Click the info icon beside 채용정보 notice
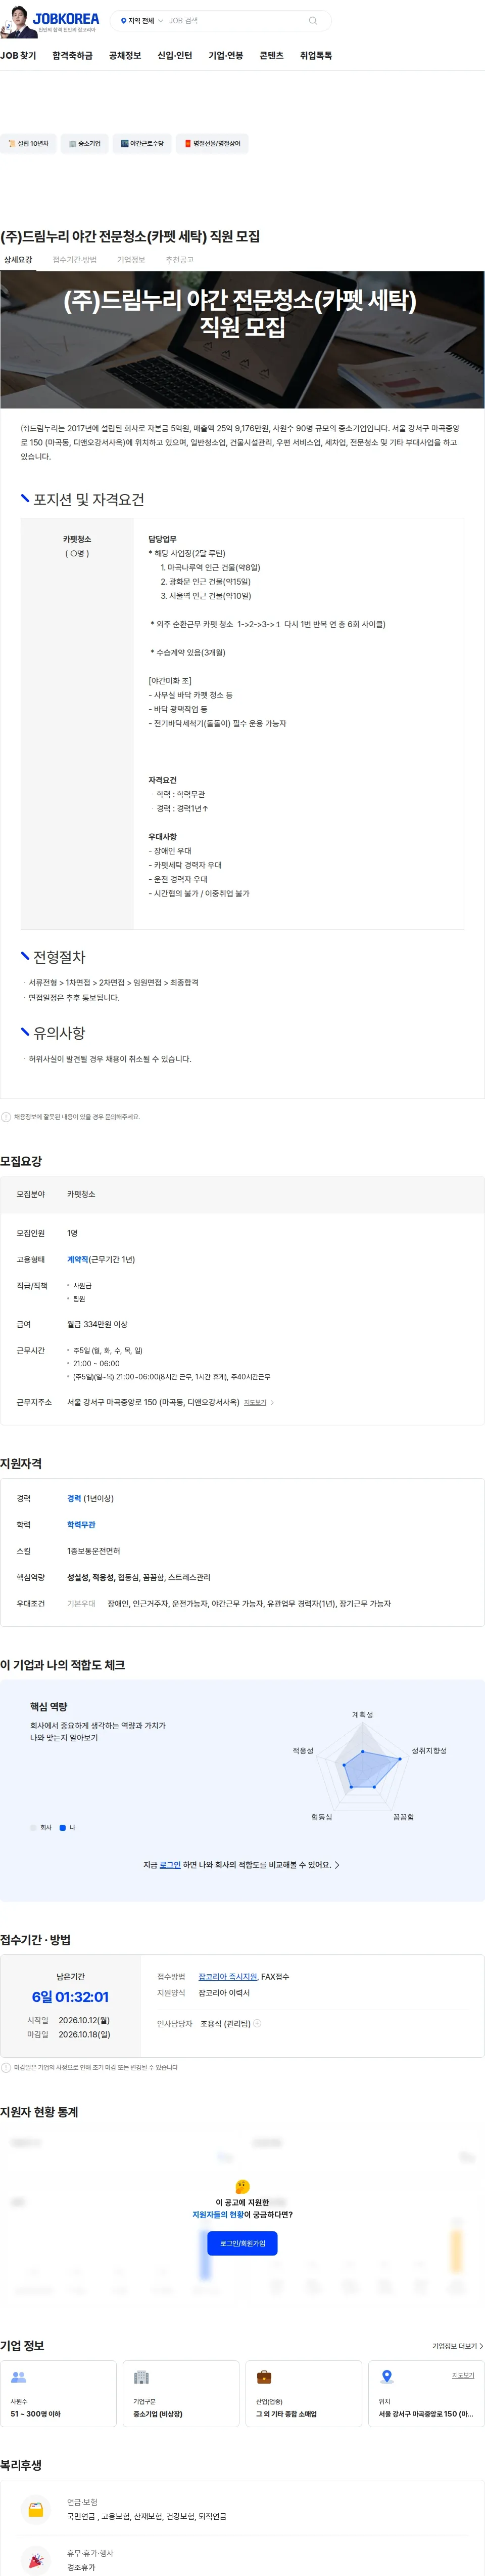Image resolution: width=485 pixels, height=2576 pixels. [x=6, y=1117]
